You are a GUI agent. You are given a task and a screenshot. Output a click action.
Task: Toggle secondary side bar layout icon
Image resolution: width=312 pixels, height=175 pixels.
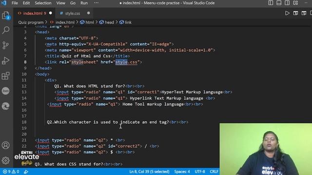[x=287, y=3]
